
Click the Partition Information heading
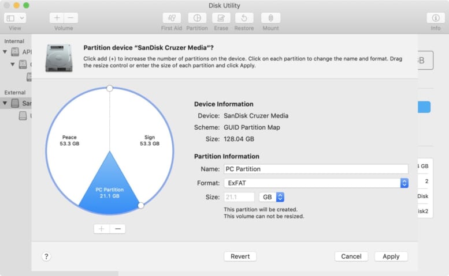227,156
